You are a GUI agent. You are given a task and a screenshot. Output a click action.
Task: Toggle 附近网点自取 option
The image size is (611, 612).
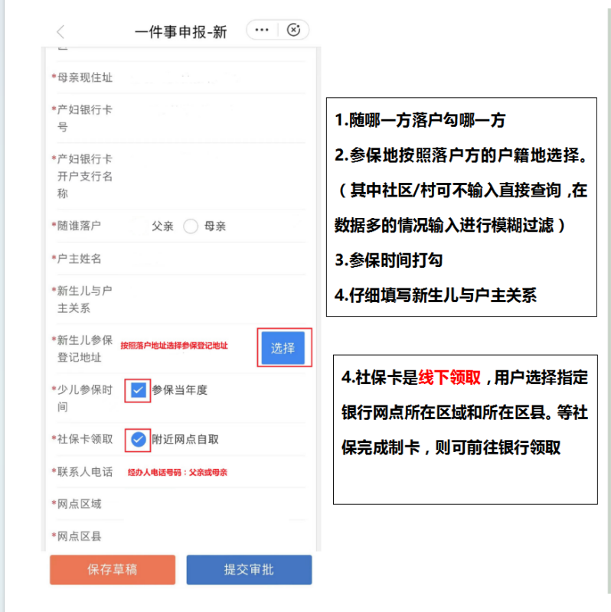point(139,439)
